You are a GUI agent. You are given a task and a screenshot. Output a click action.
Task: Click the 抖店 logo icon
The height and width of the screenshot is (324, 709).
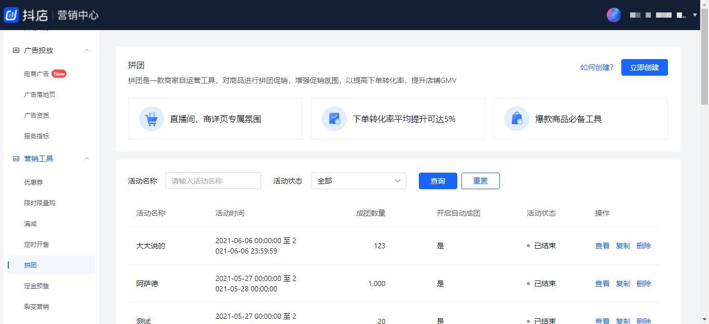pos(11,15)
